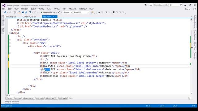The width and height of the screenshot is (198, 111).
Task: Open the Error List panel tab
Action: [15, 101]
